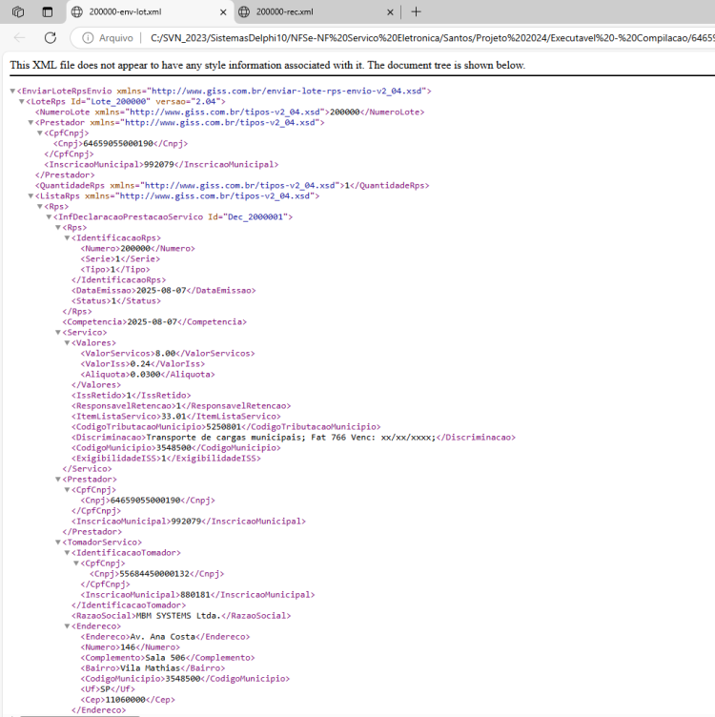Close the 200000-rec.xml tab
The height and width of the screenshot is (717, 715).
(x=390, y=12)
